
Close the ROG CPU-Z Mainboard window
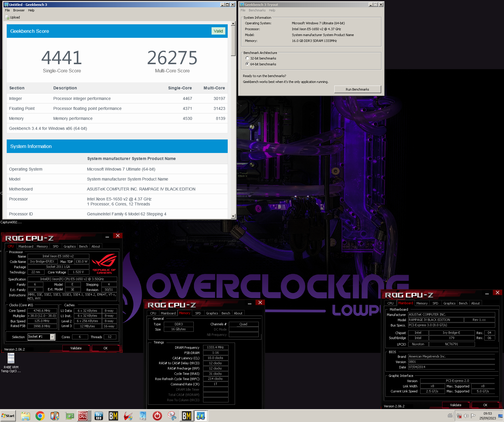(x=498, y=292)
